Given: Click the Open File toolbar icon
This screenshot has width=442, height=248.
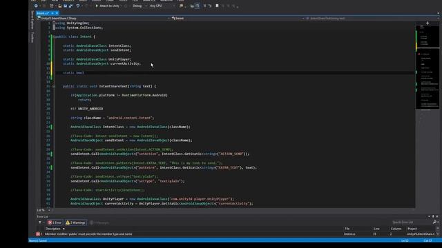Looking at the screenshot, I should (60, 6).
